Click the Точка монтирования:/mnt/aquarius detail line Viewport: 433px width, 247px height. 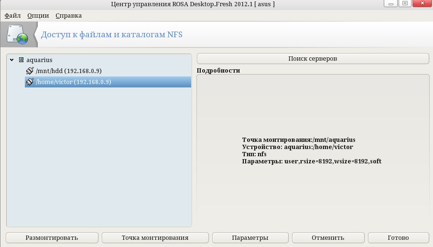pos(299,140)
